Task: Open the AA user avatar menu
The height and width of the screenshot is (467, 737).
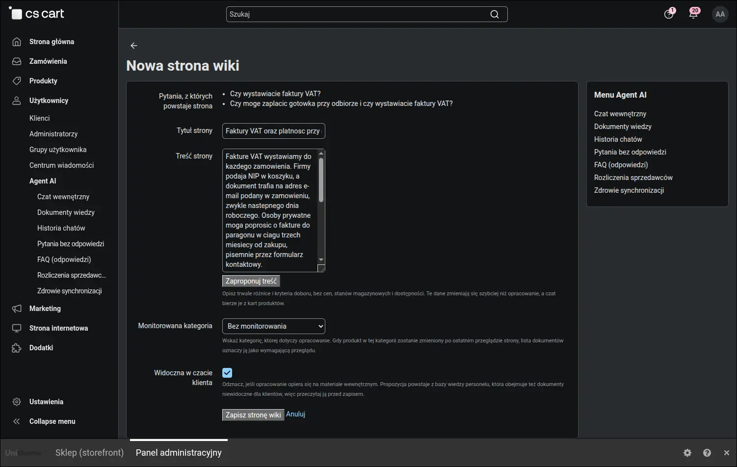Action: pyautogui.click(x=720, y=14)
